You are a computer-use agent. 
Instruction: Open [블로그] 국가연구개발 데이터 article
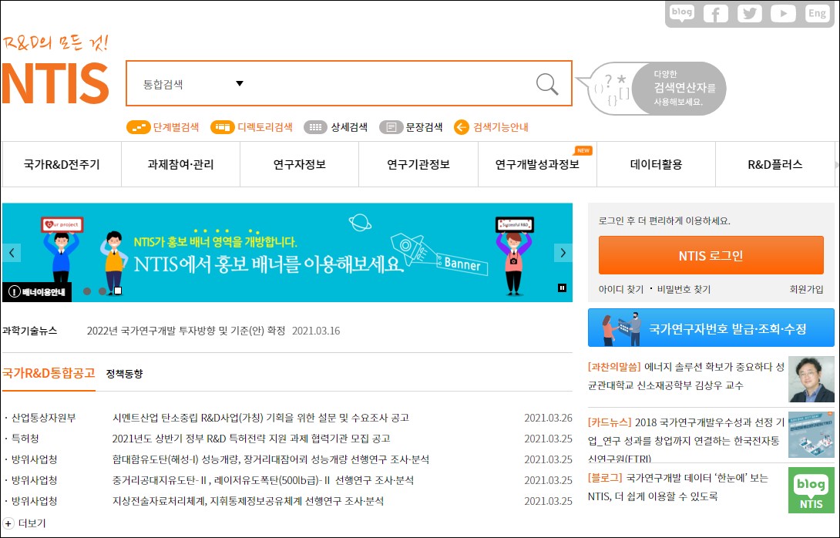[x=677, y=487]
